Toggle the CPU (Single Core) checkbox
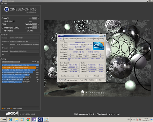 pyautogui.click(x=39, y=28)
